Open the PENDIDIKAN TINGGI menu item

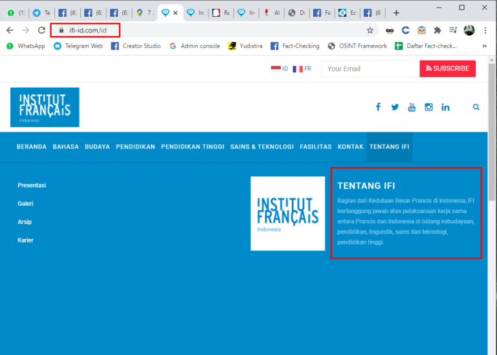pyautogui.click(x=193, y=147)
